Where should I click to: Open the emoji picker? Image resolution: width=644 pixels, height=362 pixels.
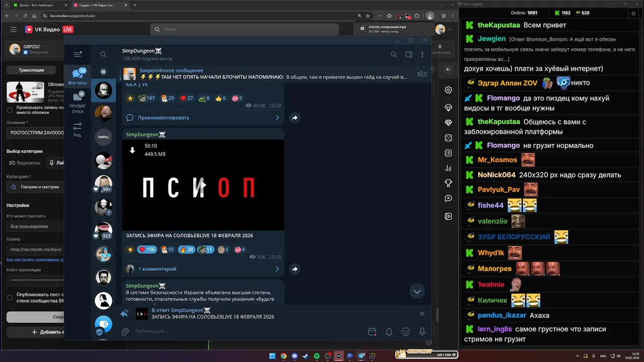(406, 332)
